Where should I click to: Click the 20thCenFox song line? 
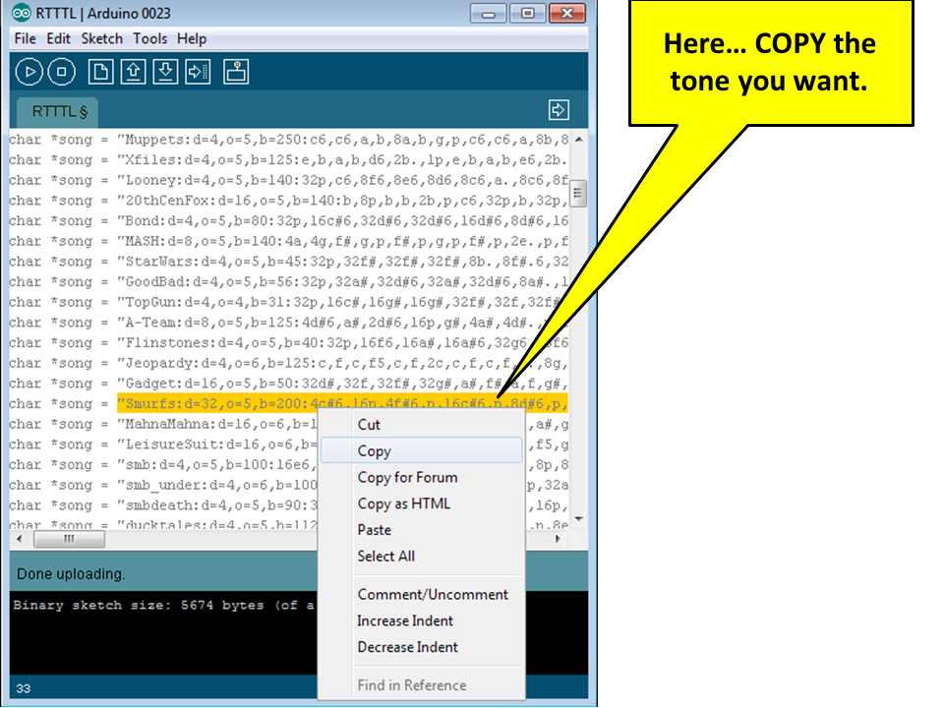[288, 201]
